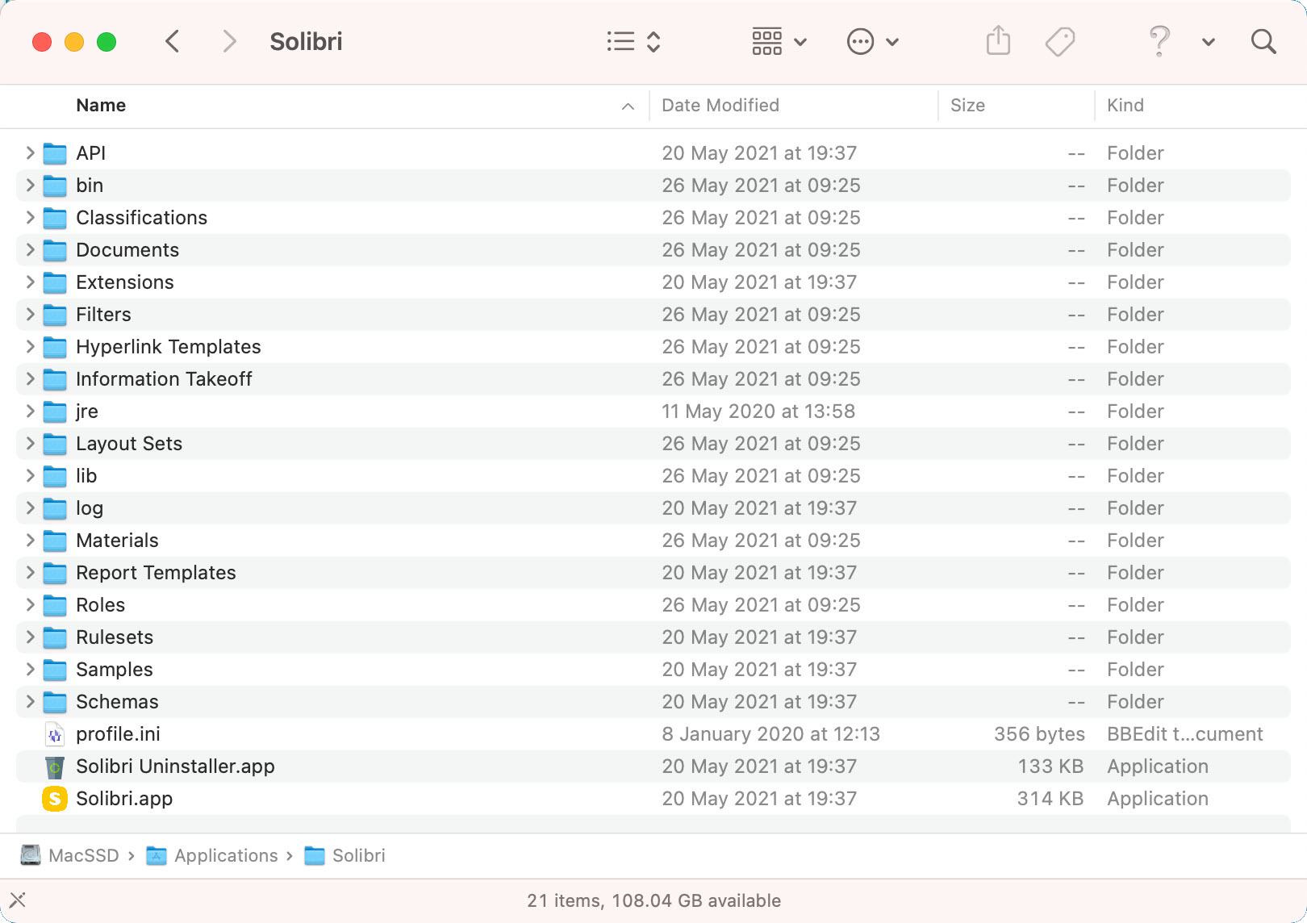Sort by Kind column header
Viewport: 1307px width, 923px height.
click(x=1125, y=106)
